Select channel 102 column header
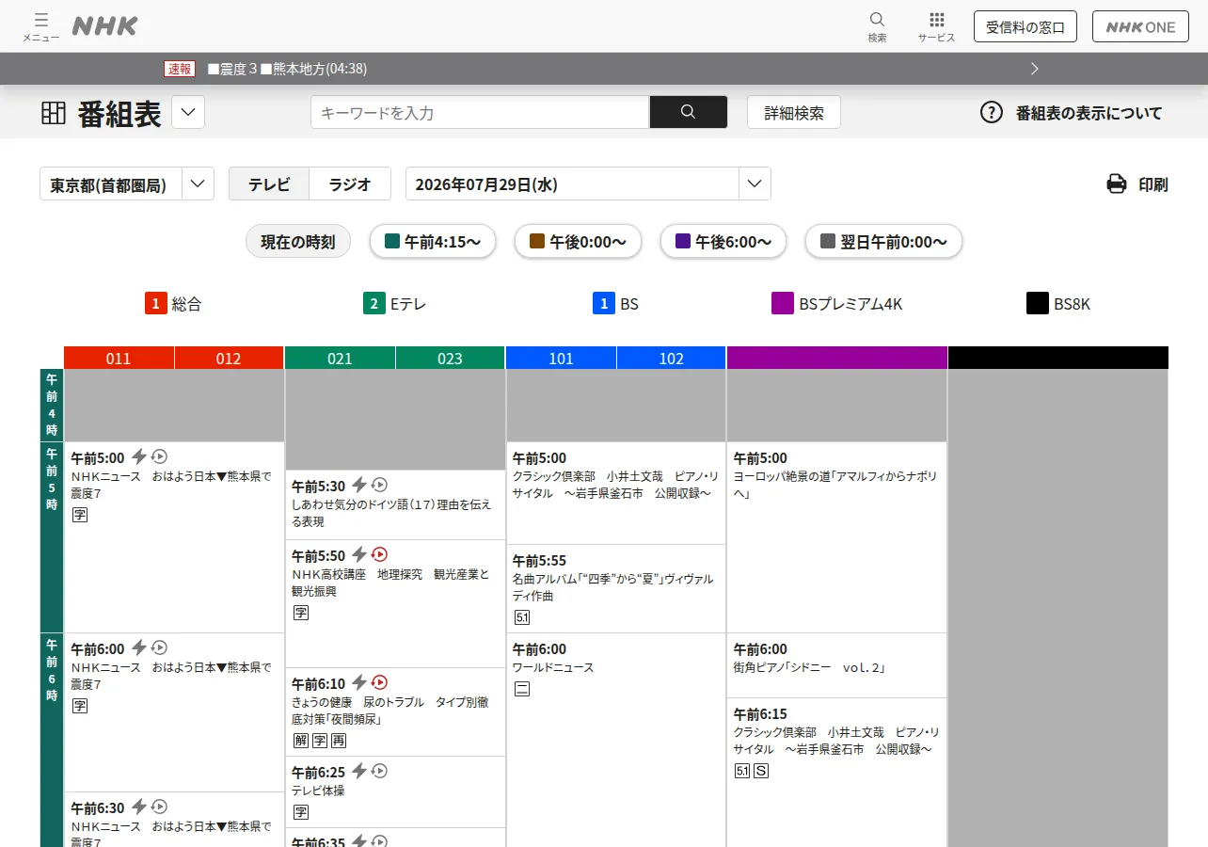The width and height of the screenshot is (1208, 847). pyautogui.click(x=672, y=358)
